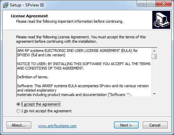Open the About... dialog
The width and height of the screenshot is (174, 135).
pos(19,125)
